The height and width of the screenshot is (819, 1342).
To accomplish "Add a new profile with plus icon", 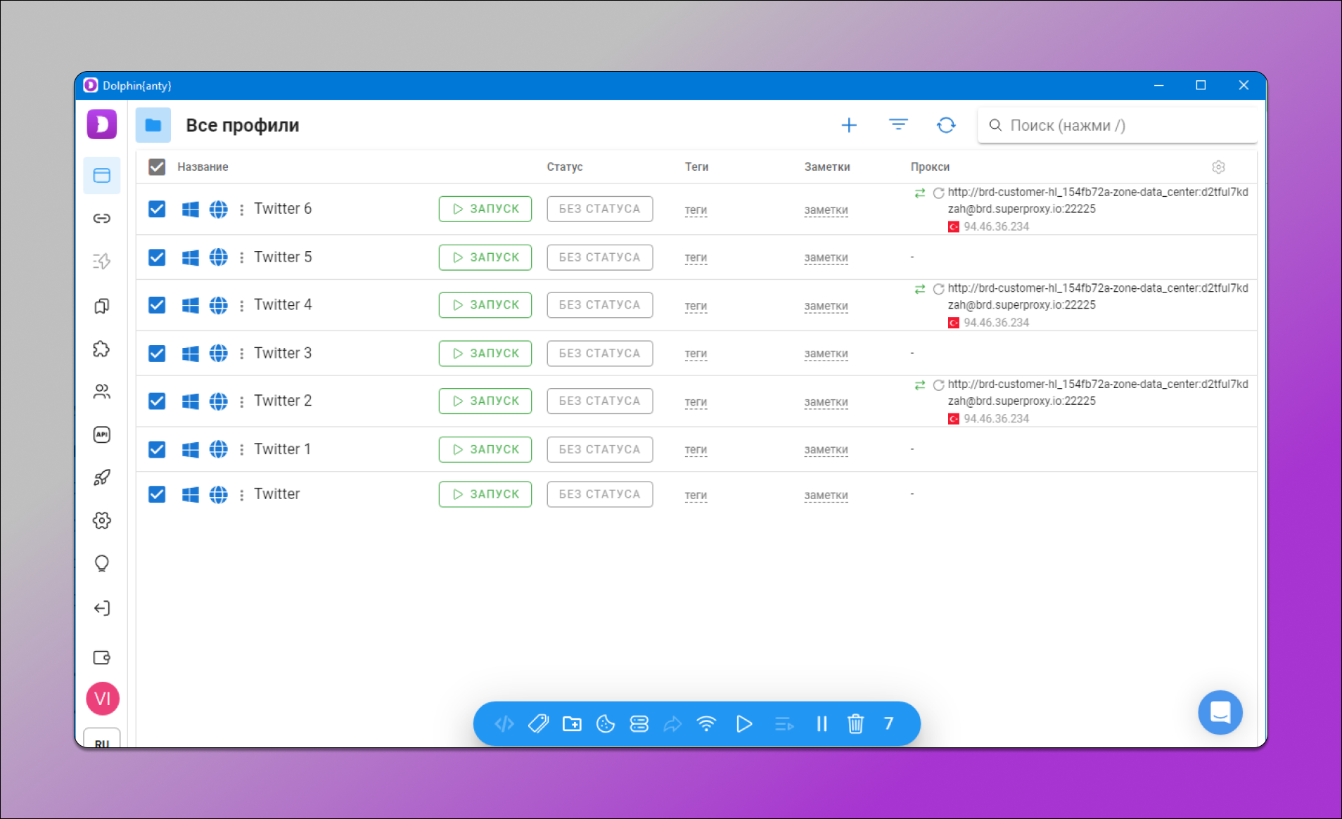I will (849, 125).
